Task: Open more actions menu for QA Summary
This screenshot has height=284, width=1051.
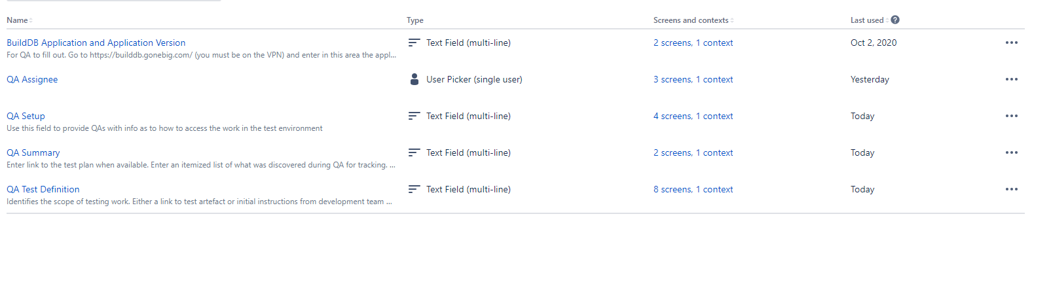Action: pyautogui.click(x=1011, y=152)
